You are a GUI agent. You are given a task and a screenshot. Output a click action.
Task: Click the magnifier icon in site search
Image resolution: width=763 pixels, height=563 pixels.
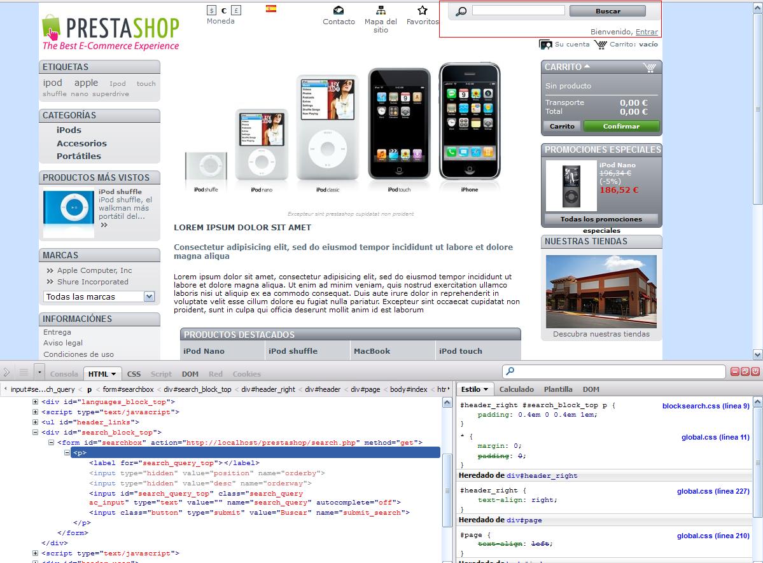pyautogui.click(x=461, y=11)
